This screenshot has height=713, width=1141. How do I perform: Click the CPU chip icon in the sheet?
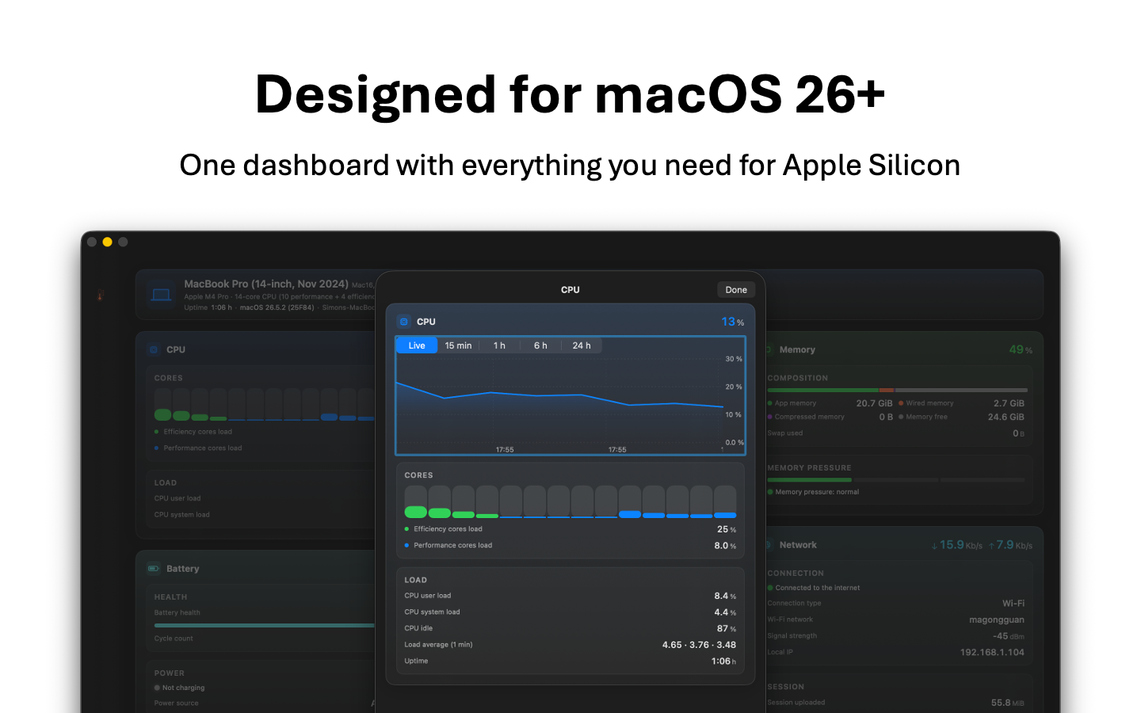point(404,322)
